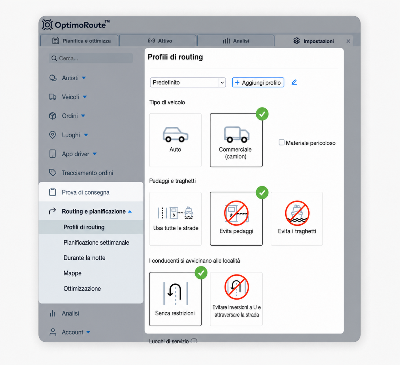Enable the Materiale pericoloso checkbox
The width and height of the screenshot is (400, 365).
click(281, 142)
